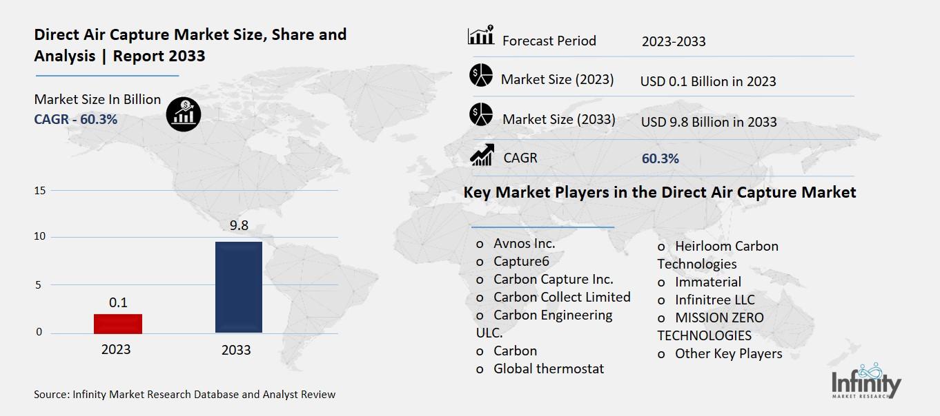The height and width of the screenshot is (416, 940).
Task: Click the report title text
Action: coord(189,45)
